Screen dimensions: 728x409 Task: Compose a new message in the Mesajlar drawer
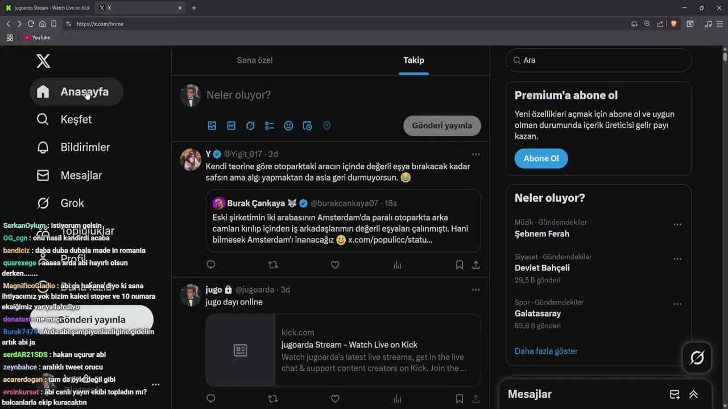pyautogui.click(x=675, y=394)
